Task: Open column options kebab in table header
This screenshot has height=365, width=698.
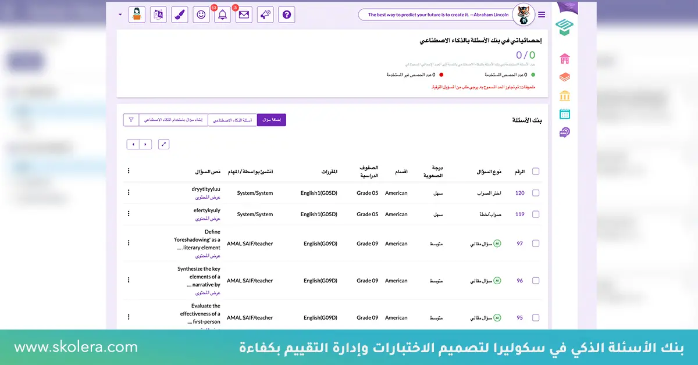Action: coord(129,171)
